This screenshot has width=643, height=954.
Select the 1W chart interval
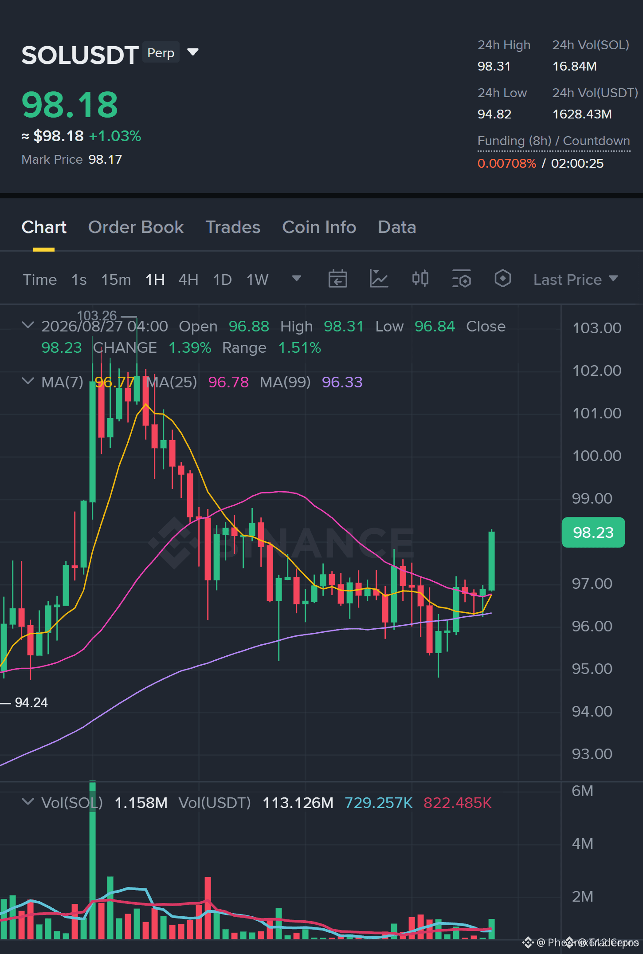[258, 280]
